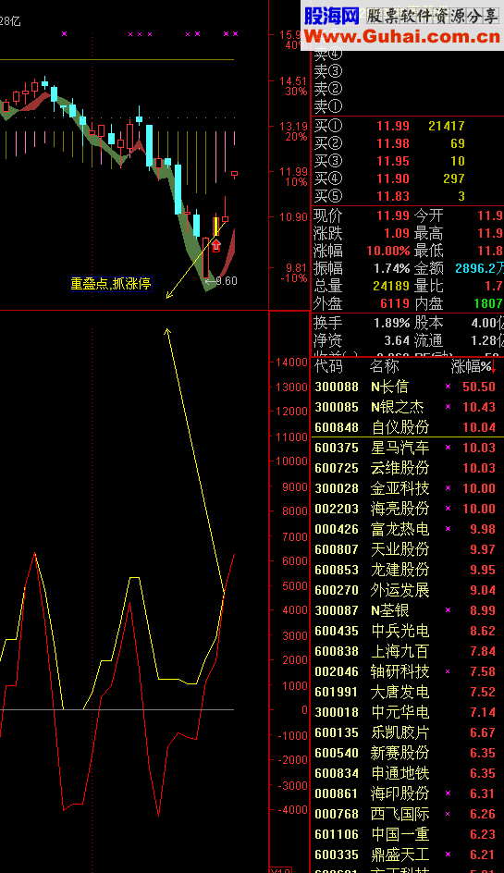This screenshot has height=873, width=504.
Task: Click the 卖② ask row
Action: 407,89
